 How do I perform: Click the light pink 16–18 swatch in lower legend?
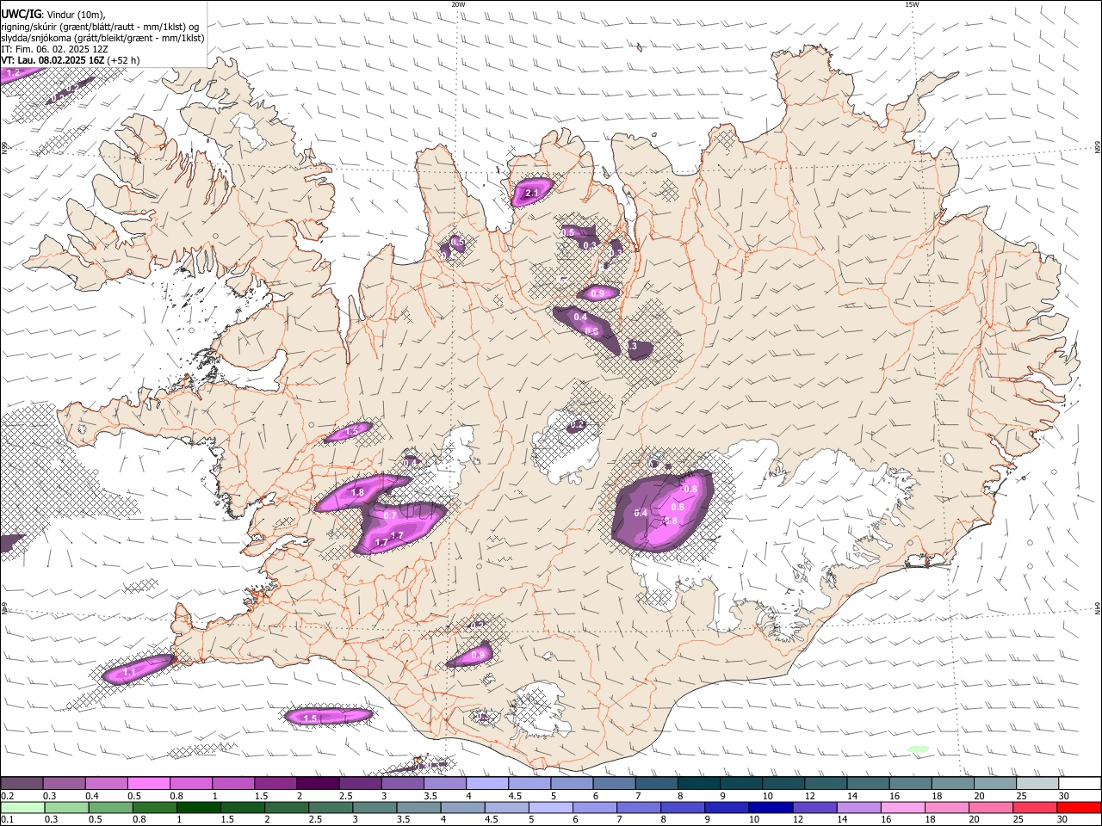(x=902, y=807)
